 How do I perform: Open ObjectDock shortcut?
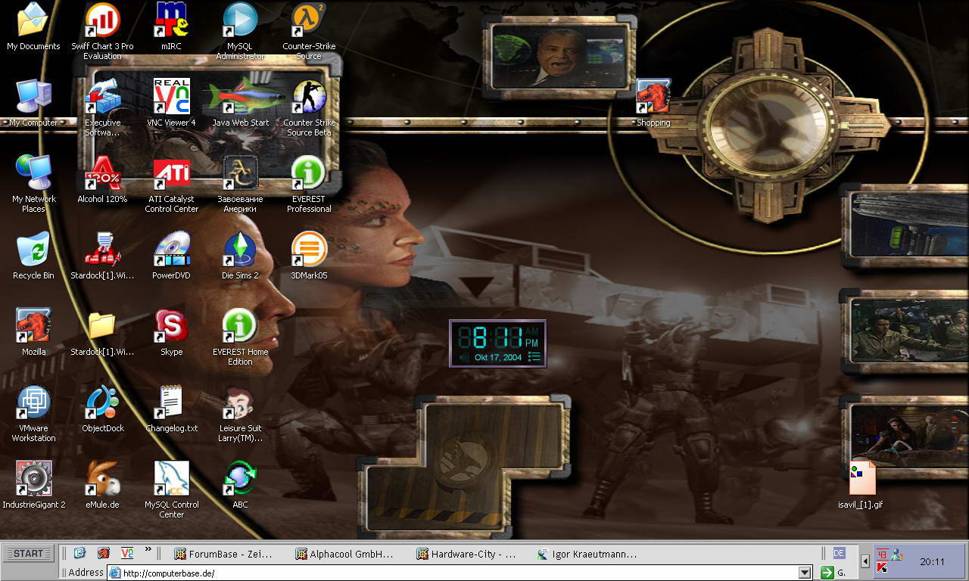(102, 409)
